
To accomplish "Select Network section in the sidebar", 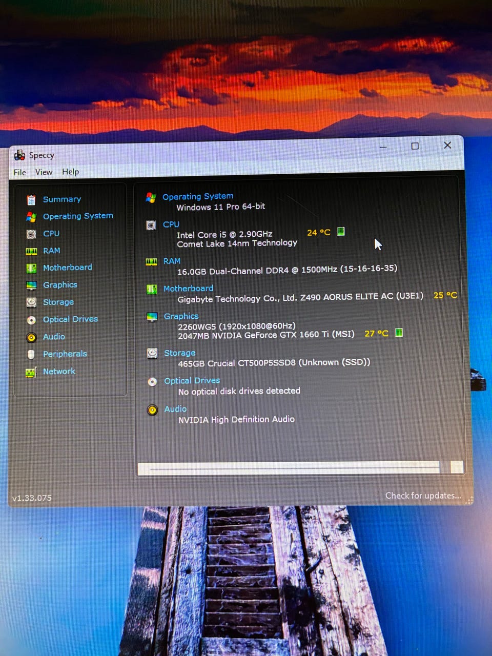I will coord(59,372).
